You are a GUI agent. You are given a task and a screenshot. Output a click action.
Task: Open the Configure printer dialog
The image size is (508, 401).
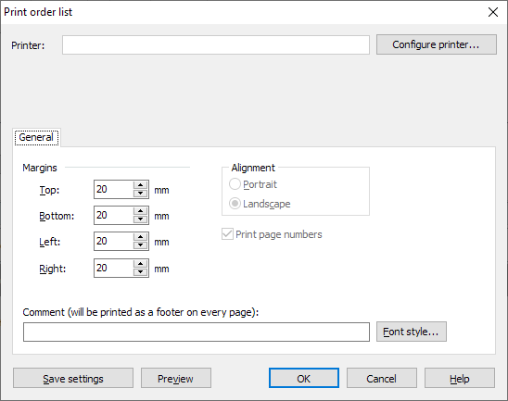[x=436, y=44]
